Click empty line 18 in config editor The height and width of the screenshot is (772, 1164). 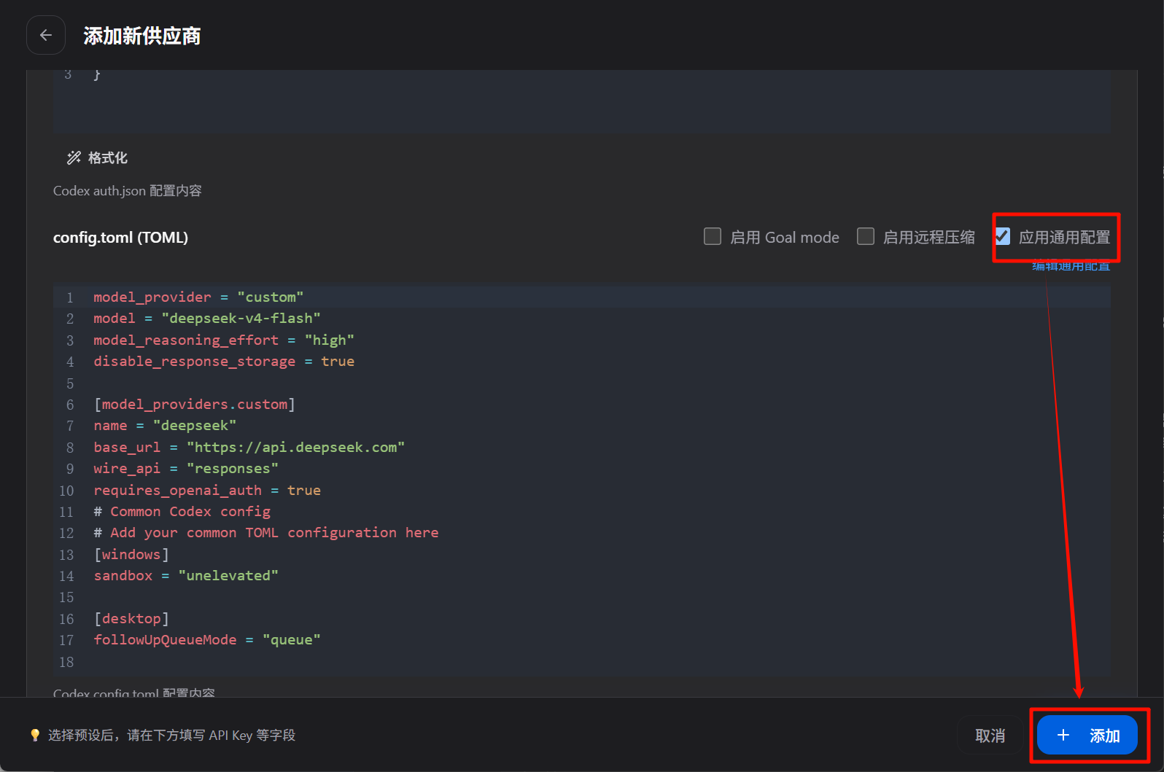582,662
